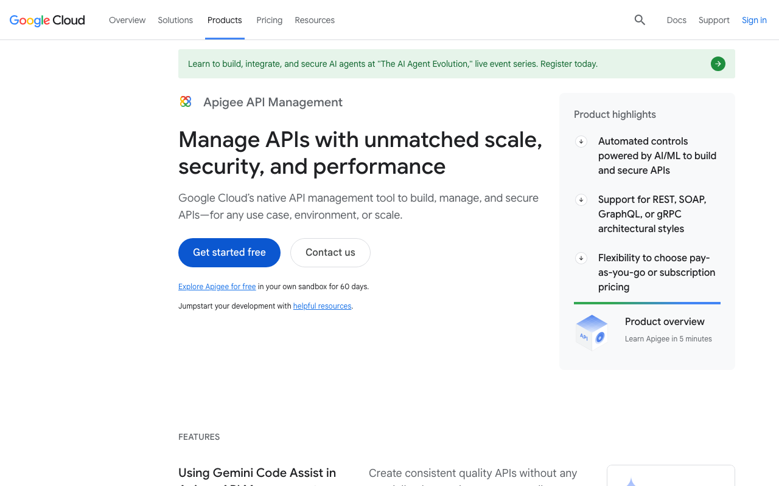The image size is (779, 486).
Task: Click the Apigee colorful logo icon
Action: pos(186,101)
